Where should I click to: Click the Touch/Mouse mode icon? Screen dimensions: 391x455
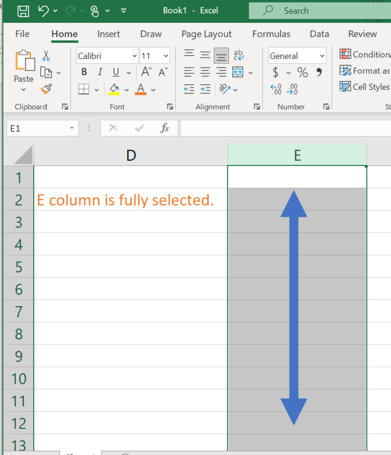[x=95, y=11]
